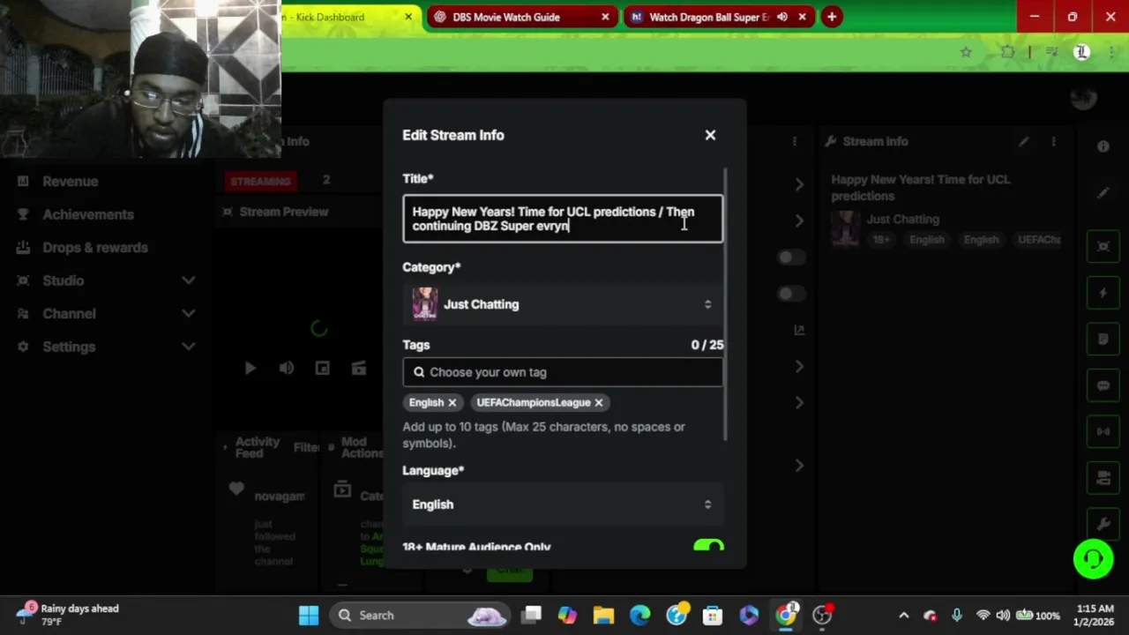1129x635 pixels.
Task: Click the broadcast signal icon in right toolbar
Action: tap(1103, 431)
